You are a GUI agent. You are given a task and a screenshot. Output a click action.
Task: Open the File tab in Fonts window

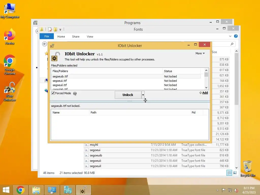[x=47, y=36]
